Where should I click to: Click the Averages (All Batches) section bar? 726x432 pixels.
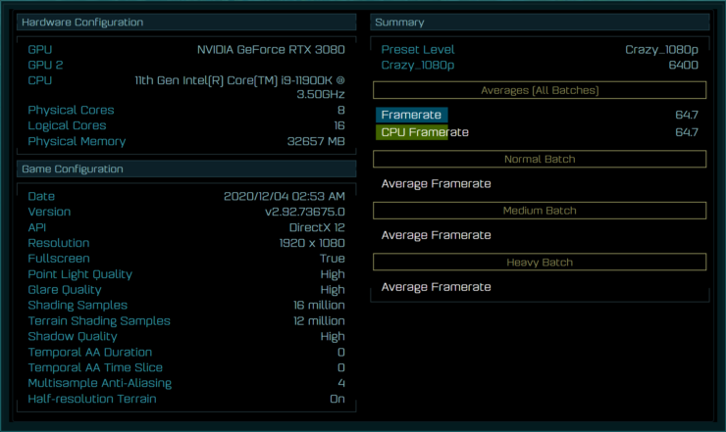pyautogui.click(x=540, y=90)
